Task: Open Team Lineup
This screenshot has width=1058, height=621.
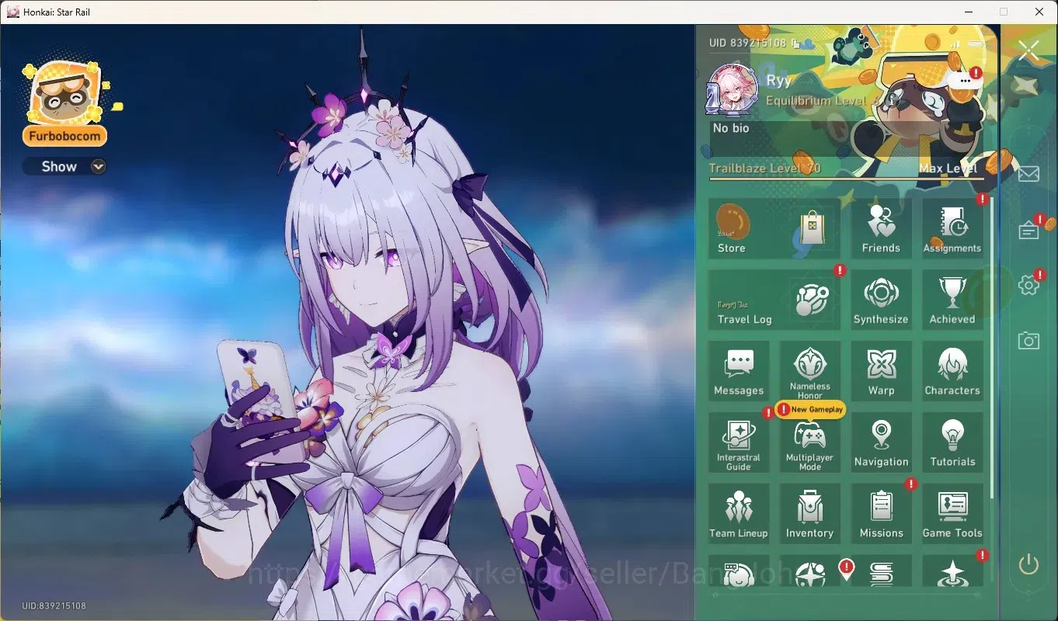Action: tap(739, 514)
